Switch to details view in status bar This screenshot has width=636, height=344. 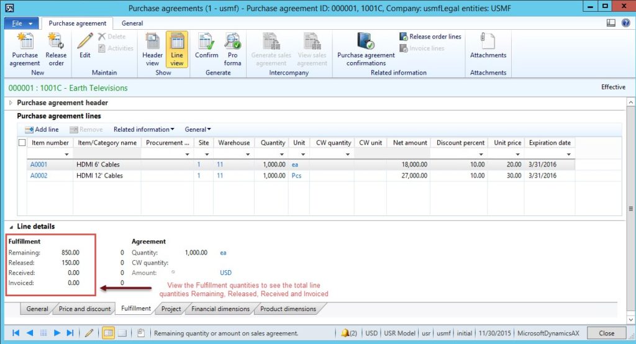(108, 333)
